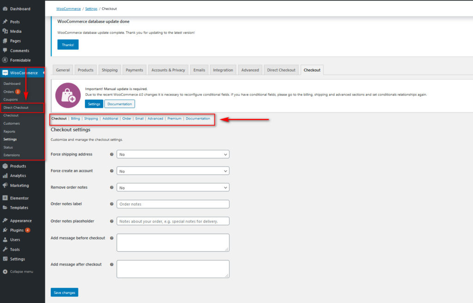Switch to the Products settings tab

(85, 70)
